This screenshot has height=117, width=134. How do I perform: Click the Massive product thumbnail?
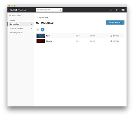coord(41,41)
